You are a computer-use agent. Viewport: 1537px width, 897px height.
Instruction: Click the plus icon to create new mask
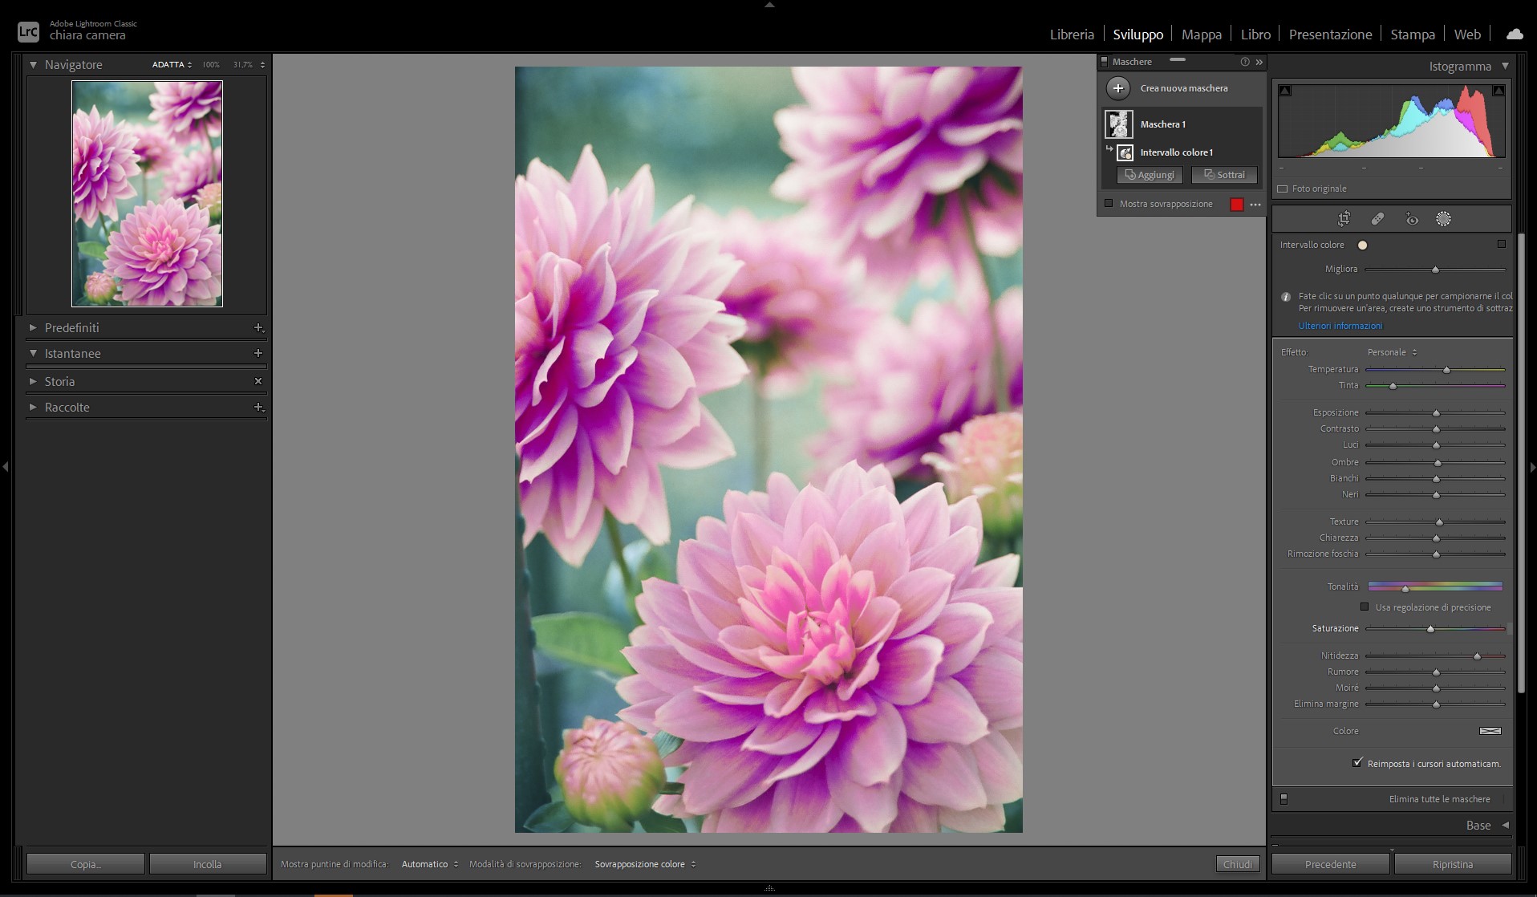[x=1118, y=88]
